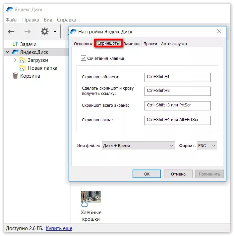Image resolution: width=234 pixels, height=236 pixels.
Task: Open the Вид menu
Action: (x=48, y=20)
